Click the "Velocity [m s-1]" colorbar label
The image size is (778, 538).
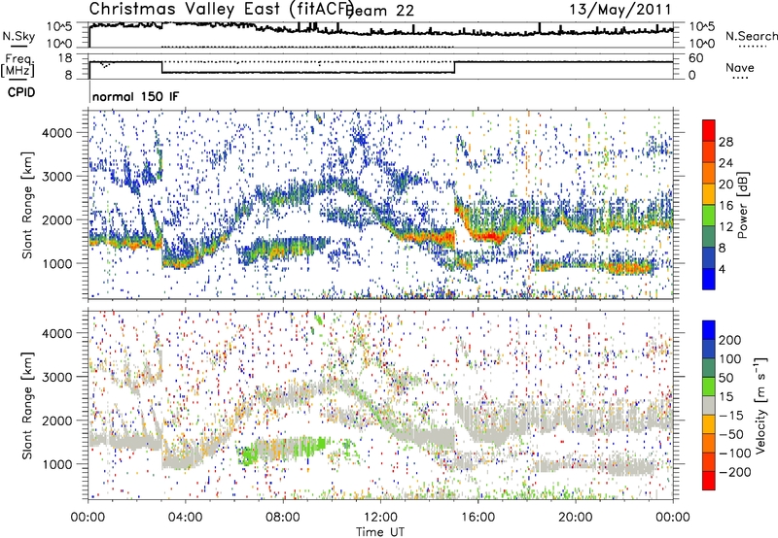pos(760,405)
